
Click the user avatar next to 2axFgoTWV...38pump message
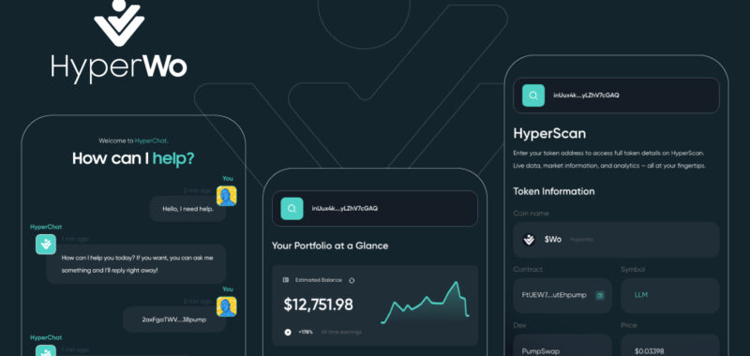click(226, 306)
